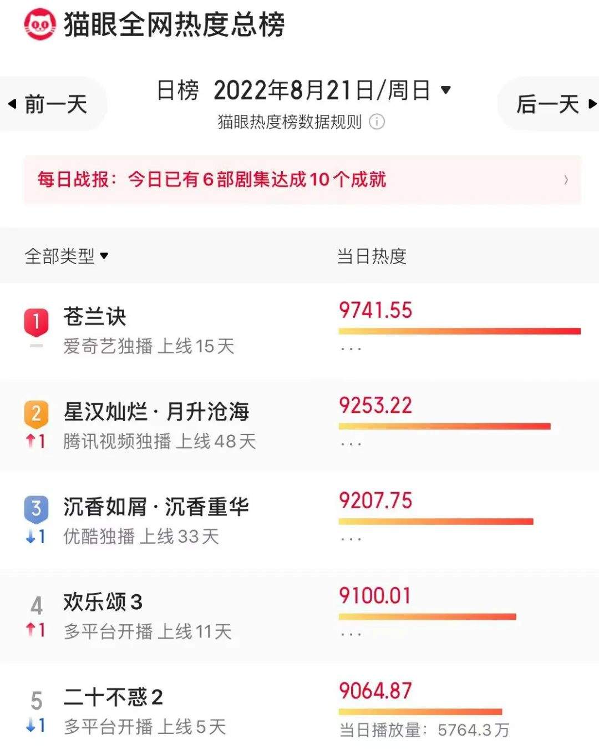Viewport: 599px width, 749px height.
Task: Select the 日榜 daily chart tab
Action: [177, 90]
